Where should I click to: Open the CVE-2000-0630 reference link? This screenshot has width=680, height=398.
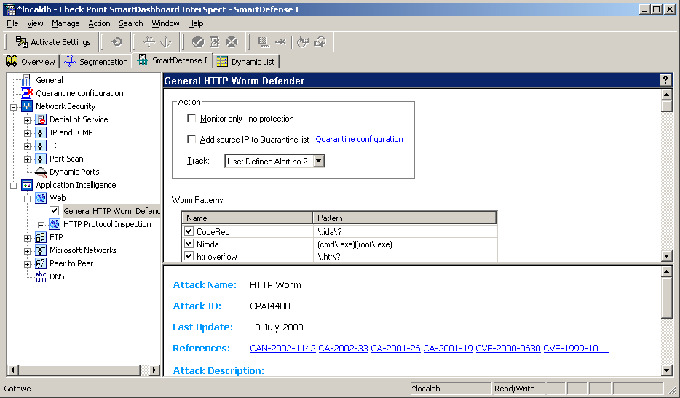508,348
